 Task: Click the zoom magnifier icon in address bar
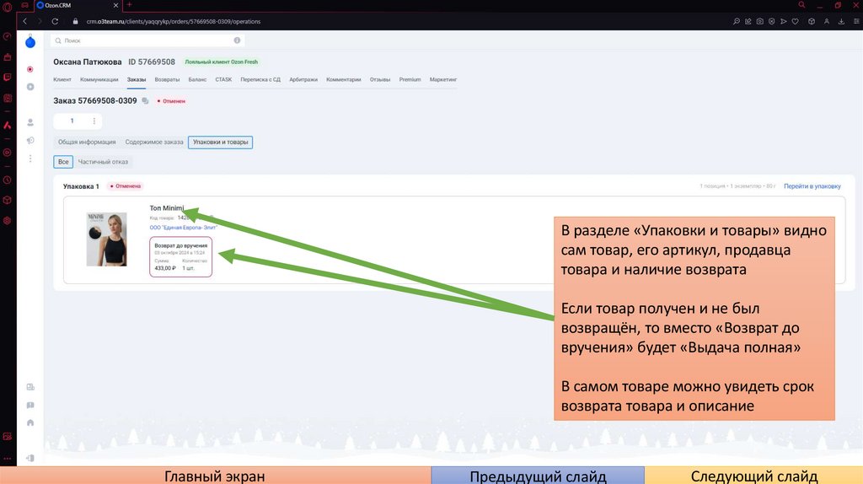pyautogui.click(x=737, y=21)
